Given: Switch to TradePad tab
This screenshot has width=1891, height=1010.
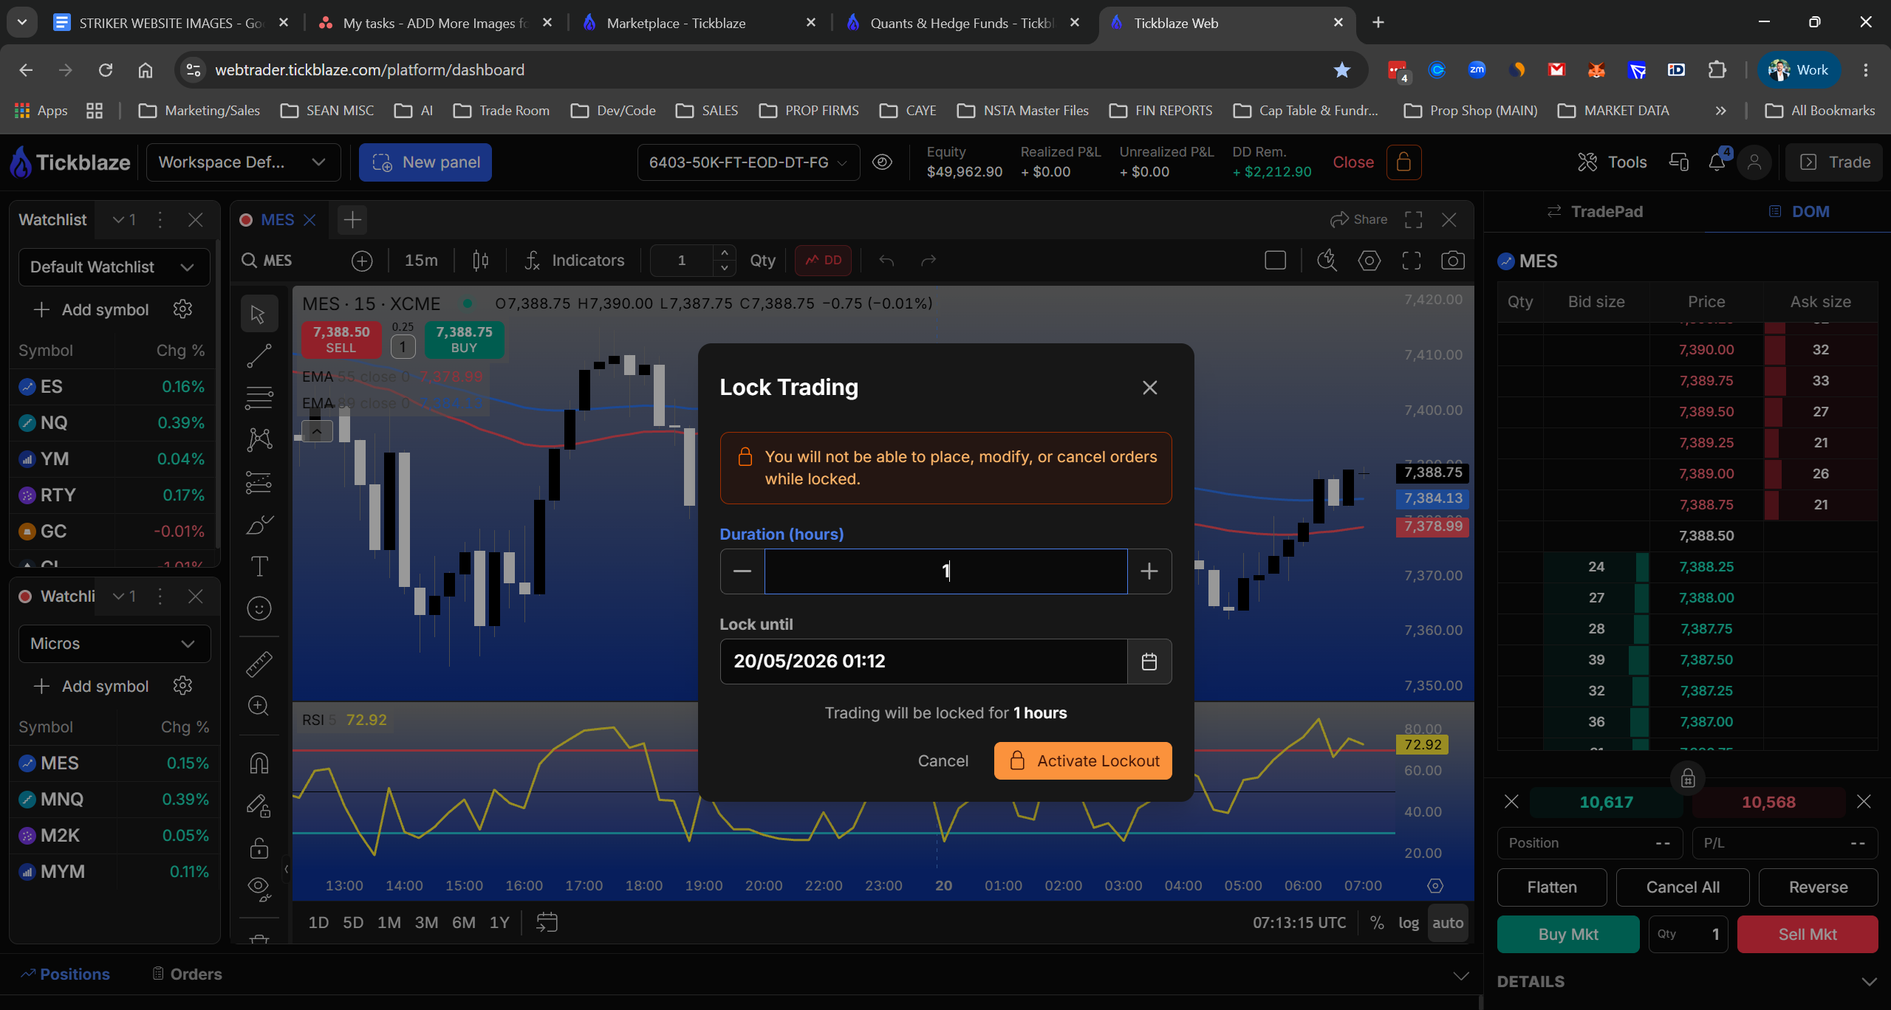Looking at the screenshot, I should click(1594, 212).
